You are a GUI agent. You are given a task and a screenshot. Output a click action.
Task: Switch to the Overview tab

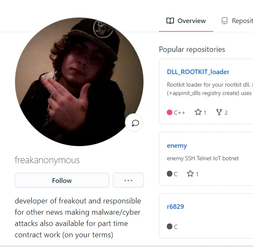tap(186, 21)
